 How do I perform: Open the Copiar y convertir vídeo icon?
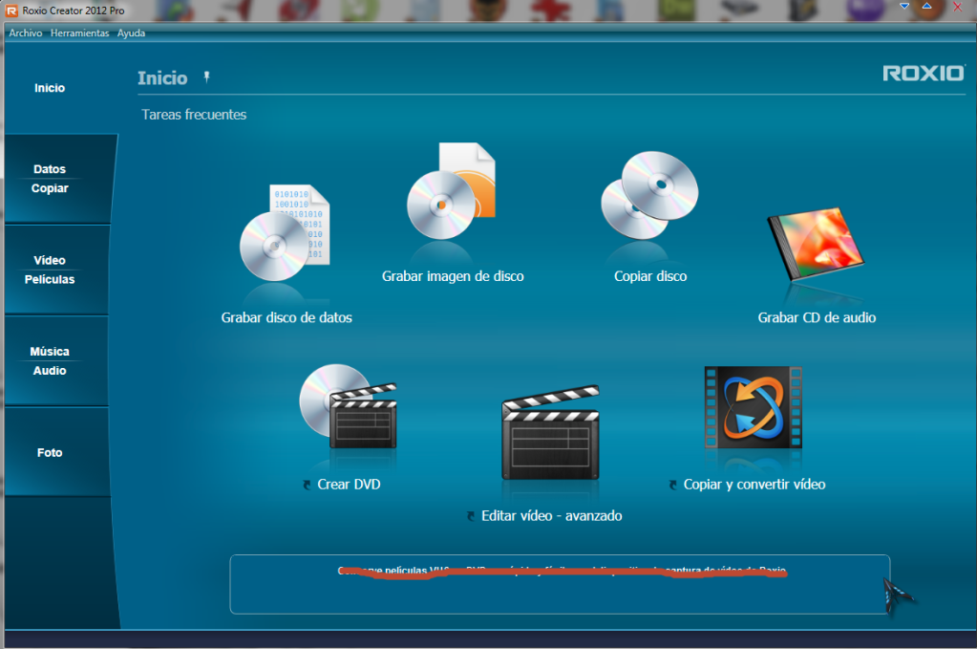coord(754,407)
